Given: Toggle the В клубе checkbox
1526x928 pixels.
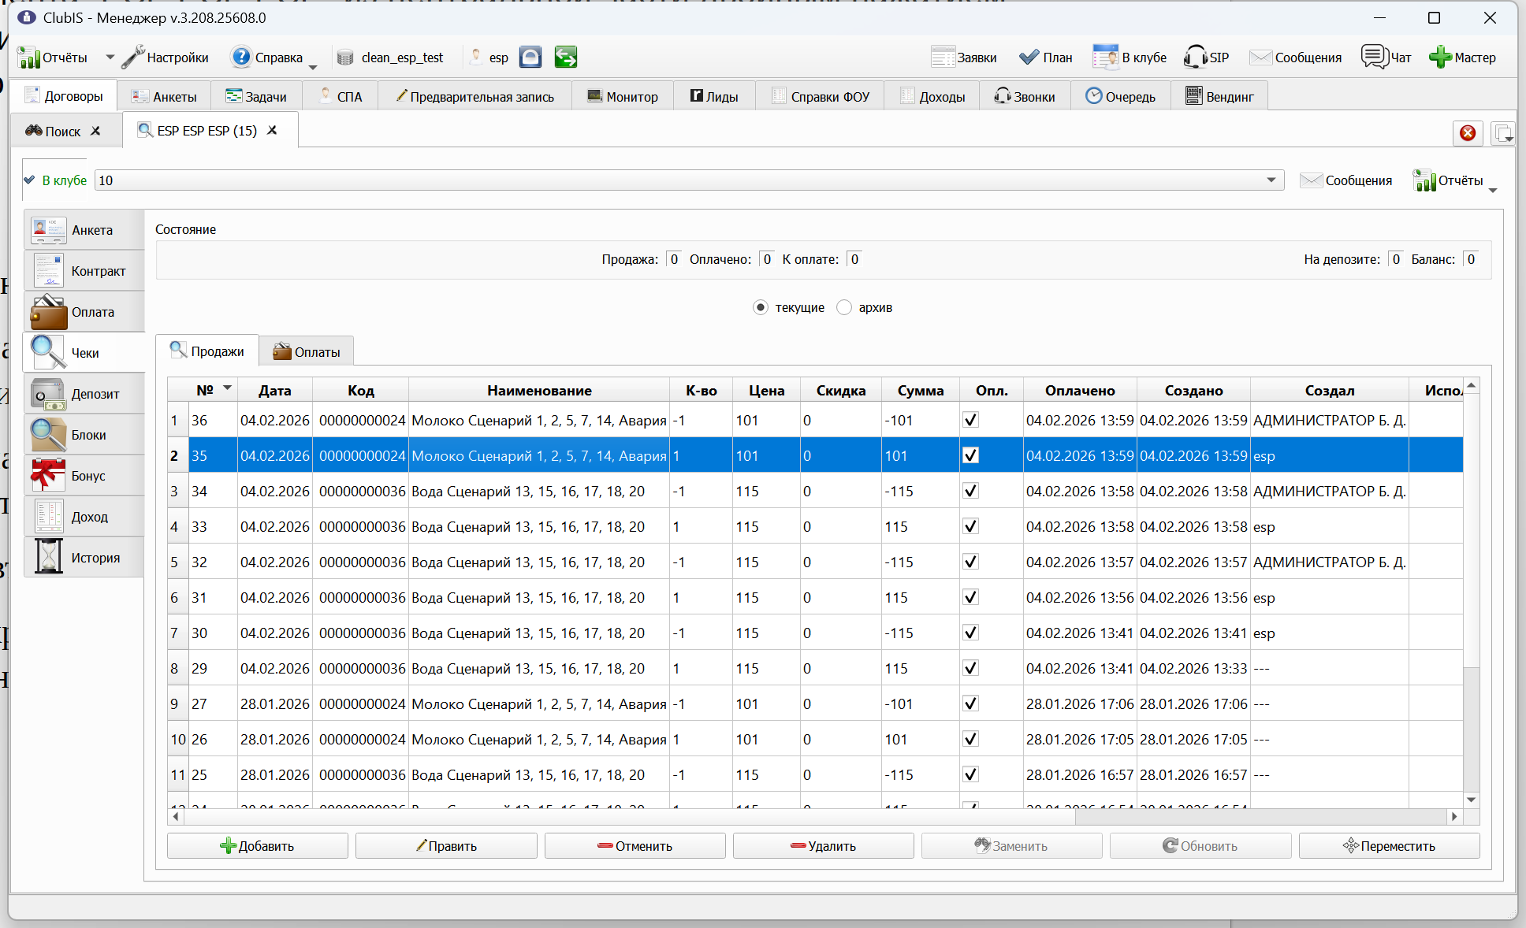Looking at the screenshot, I should (x=30, y=180).
